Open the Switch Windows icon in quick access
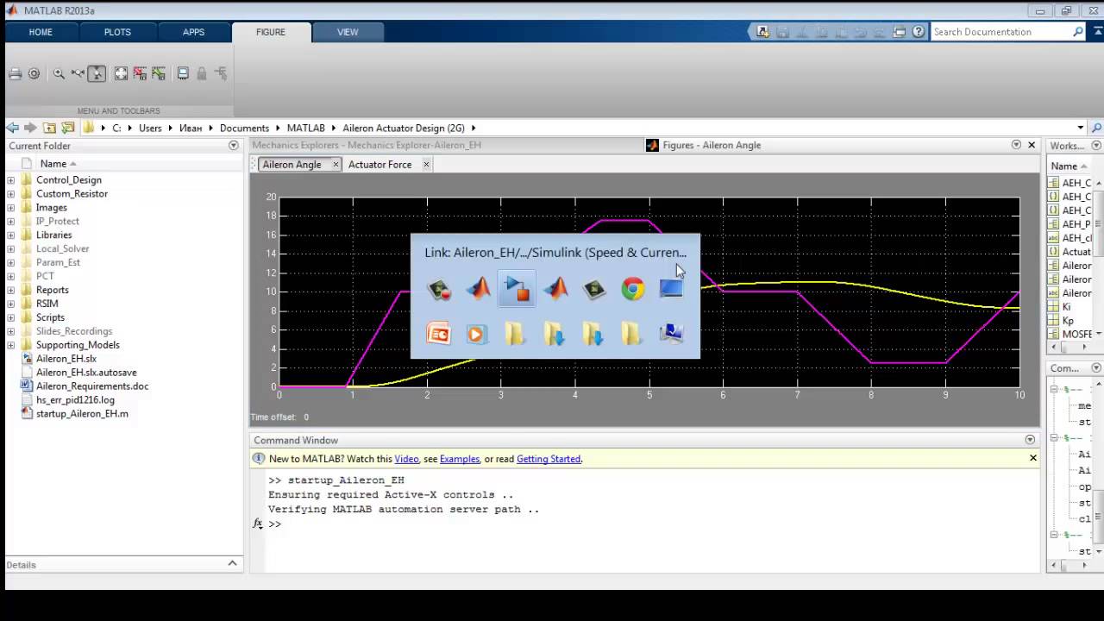Image resolution: width=1104 pixels, height=621 pixels. [x=899, y=32]
